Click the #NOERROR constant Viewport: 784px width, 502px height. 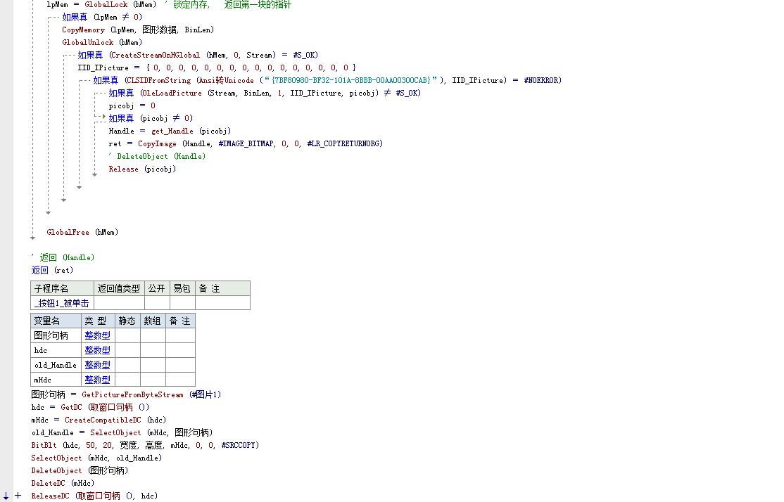(x=540, y=80)
